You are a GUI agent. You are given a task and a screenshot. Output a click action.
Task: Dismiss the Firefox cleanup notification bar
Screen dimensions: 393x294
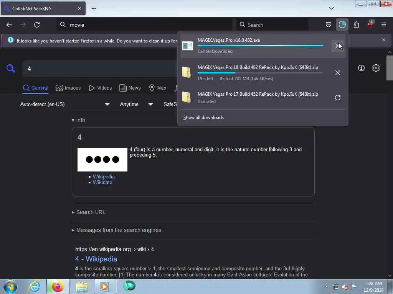click(384, 40)
